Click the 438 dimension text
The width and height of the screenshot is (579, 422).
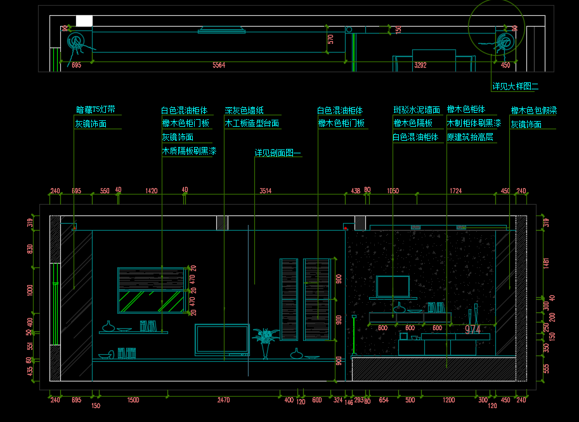point(356,191)
